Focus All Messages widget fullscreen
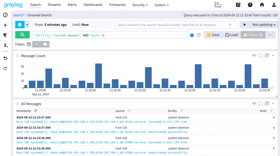The height and width of the screenshot is (156, 280). pos(261,103)
